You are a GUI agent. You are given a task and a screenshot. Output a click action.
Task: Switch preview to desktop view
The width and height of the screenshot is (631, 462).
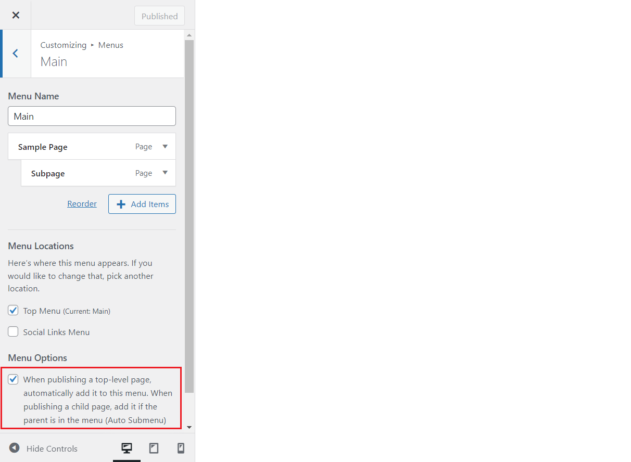(x=127, y=448)
